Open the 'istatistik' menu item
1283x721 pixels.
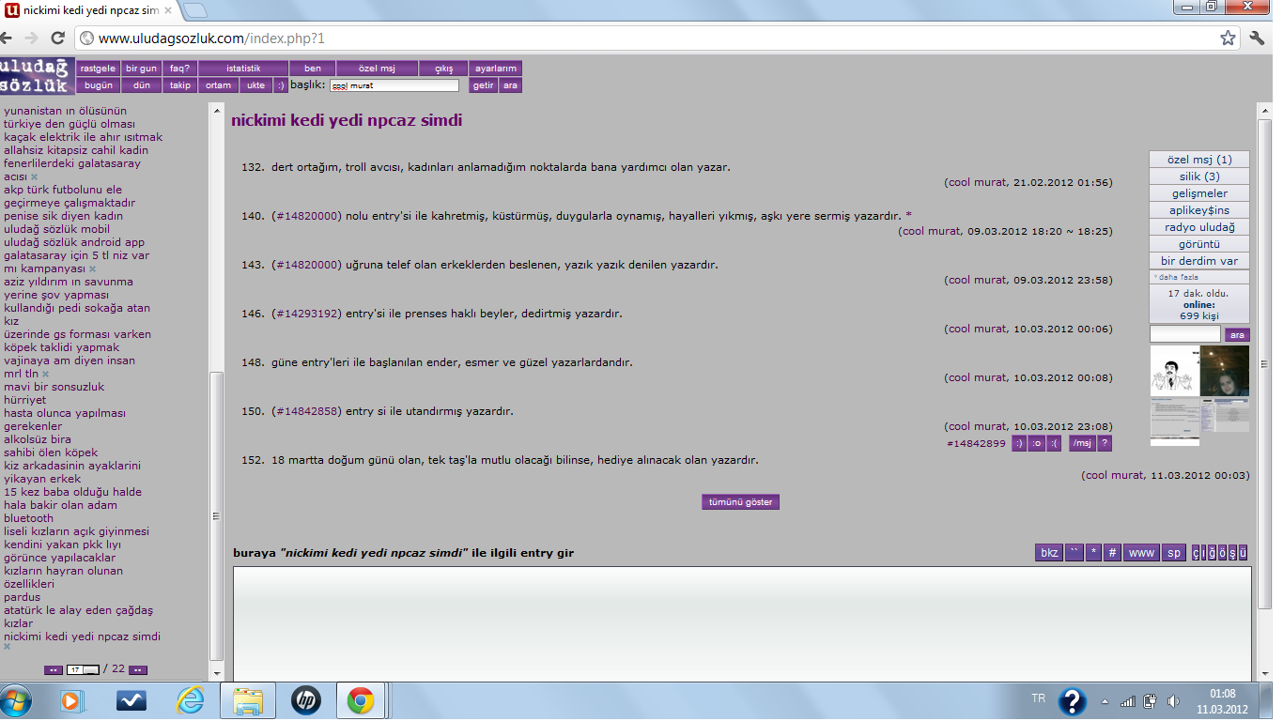243,69
